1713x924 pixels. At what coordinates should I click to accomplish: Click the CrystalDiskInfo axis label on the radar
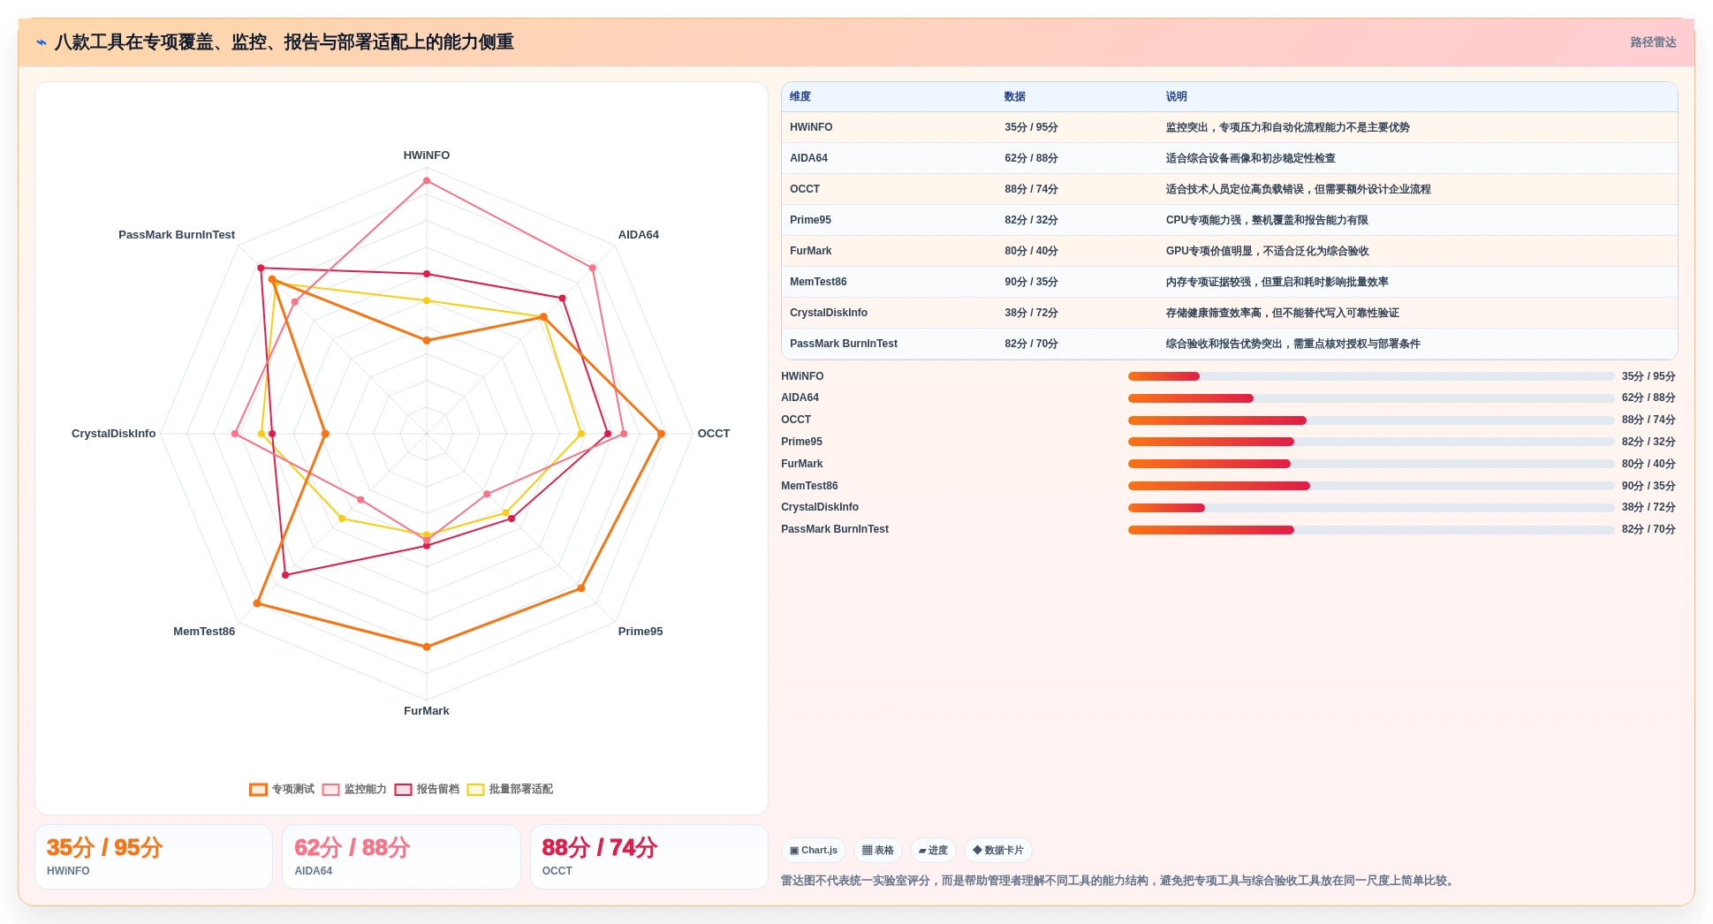pos(114,434)
